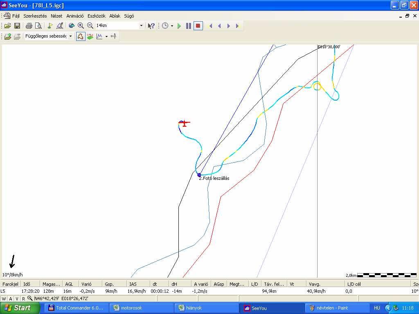Expand the clock icon dropdown arrow

pos(172,26)
